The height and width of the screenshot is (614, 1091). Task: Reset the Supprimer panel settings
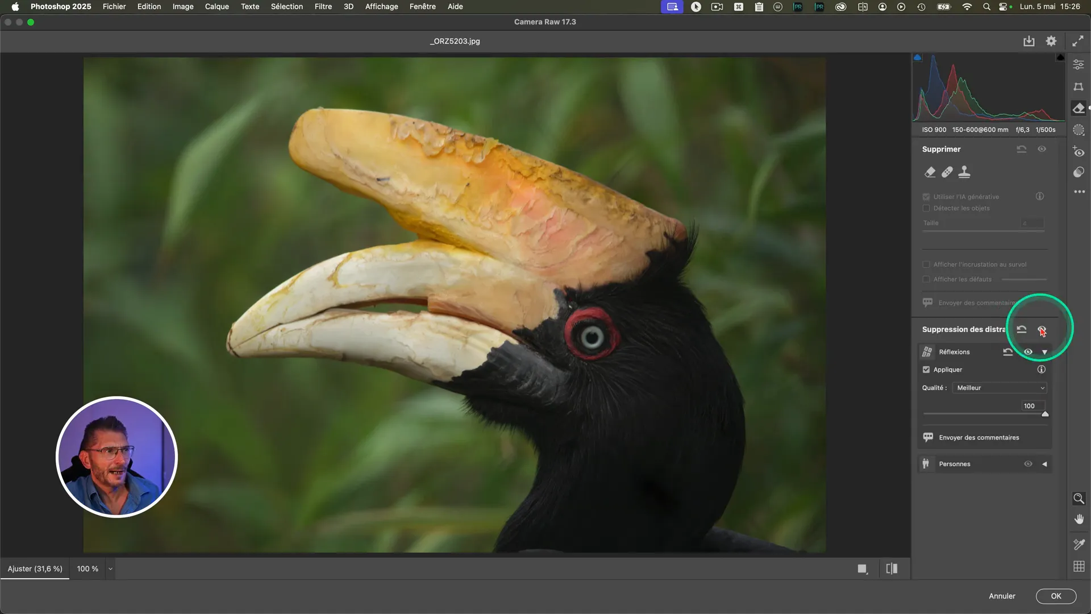(x=1022, y=149)
